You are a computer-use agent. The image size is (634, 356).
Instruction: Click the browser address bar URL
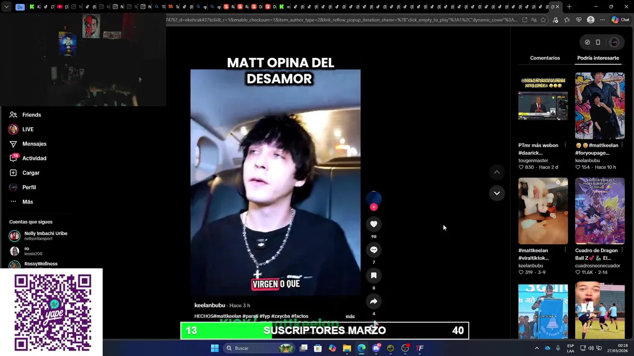342,20
